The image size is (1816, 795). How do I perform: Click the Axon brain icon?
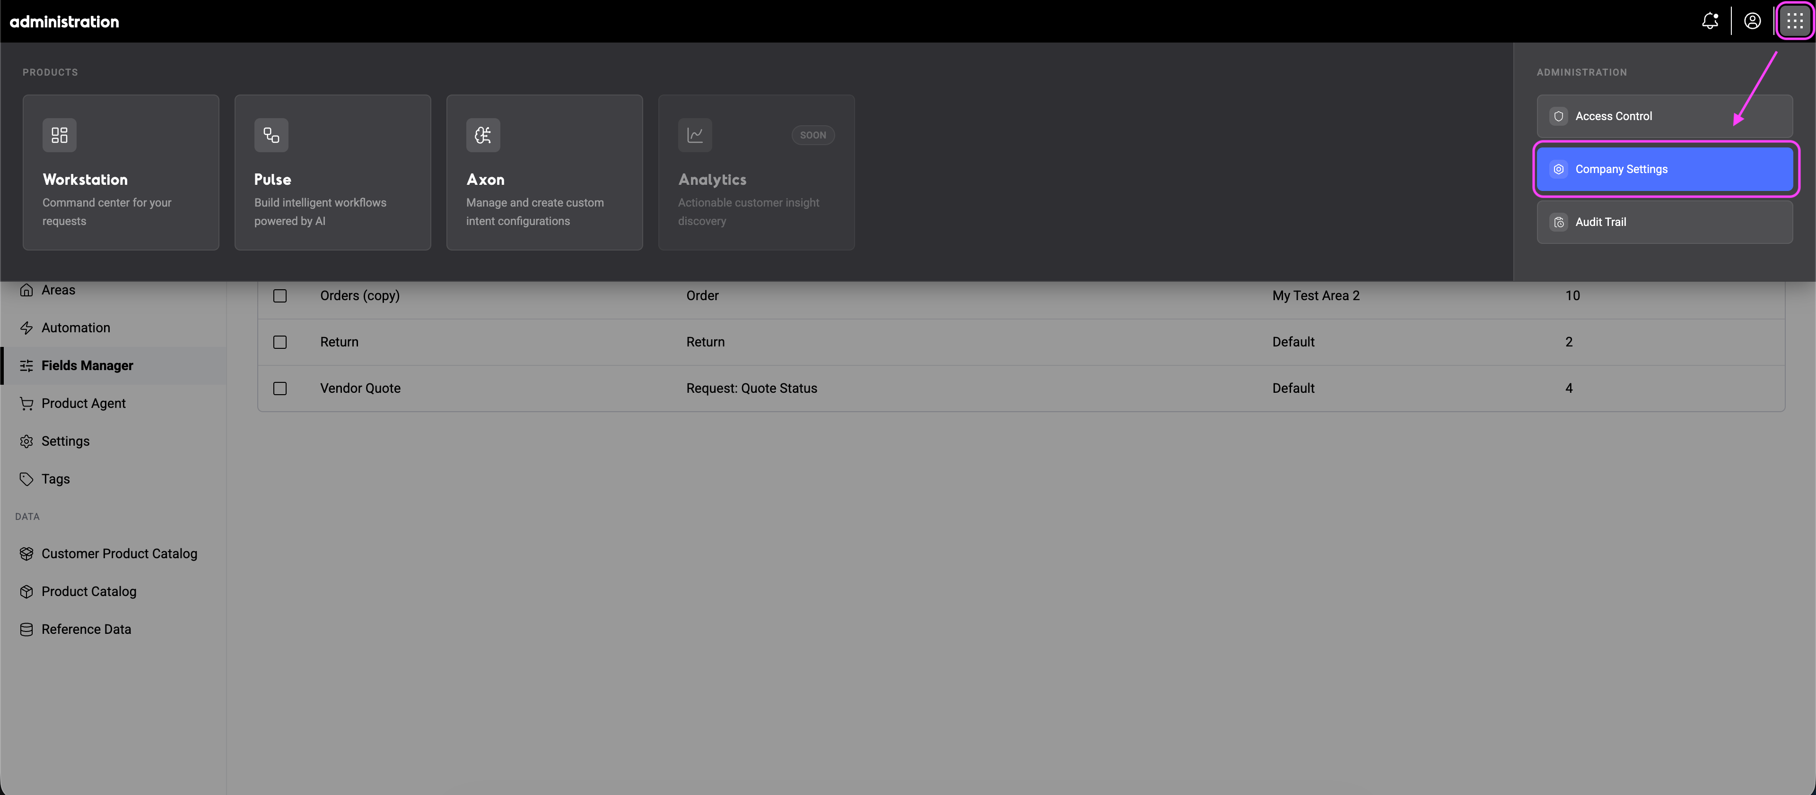tap(483, 135)
